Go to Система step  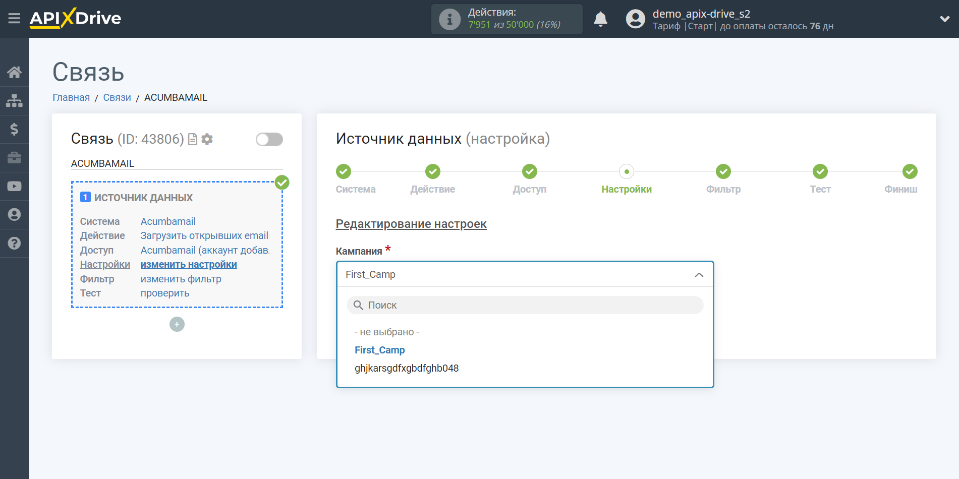344,171
